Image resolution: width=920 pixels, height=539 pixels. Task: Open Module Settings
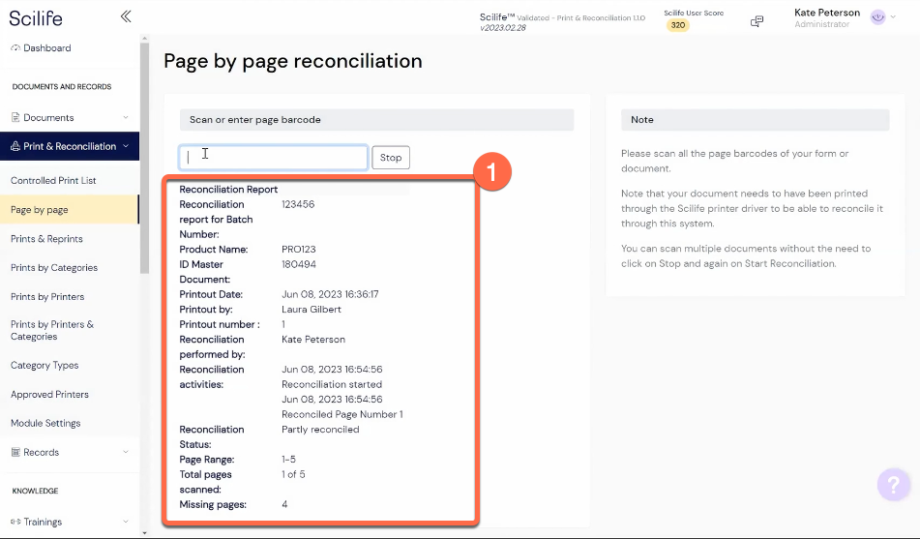point(45,424)
